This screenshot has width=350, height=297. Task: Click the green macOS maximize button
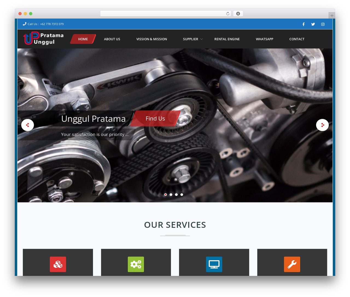(31, 14)
